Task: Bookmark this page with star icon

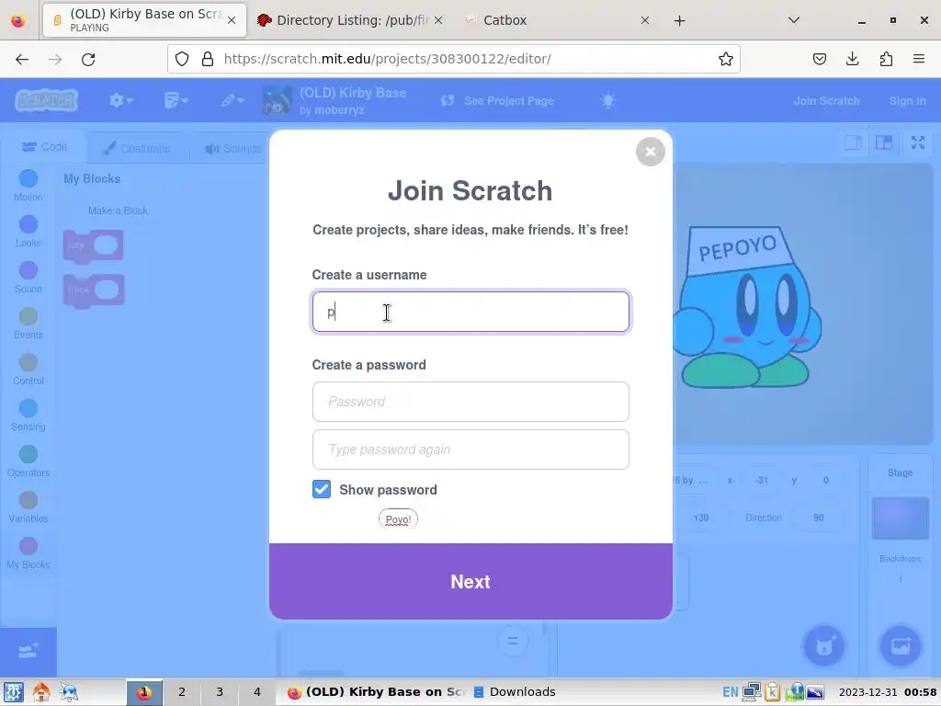Action: [x=726, y=59]
